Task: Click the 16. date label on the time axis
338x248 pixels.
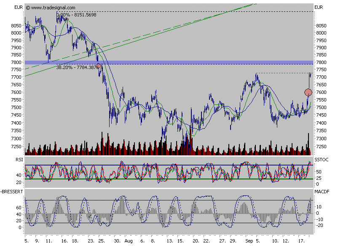Action: 64,241
